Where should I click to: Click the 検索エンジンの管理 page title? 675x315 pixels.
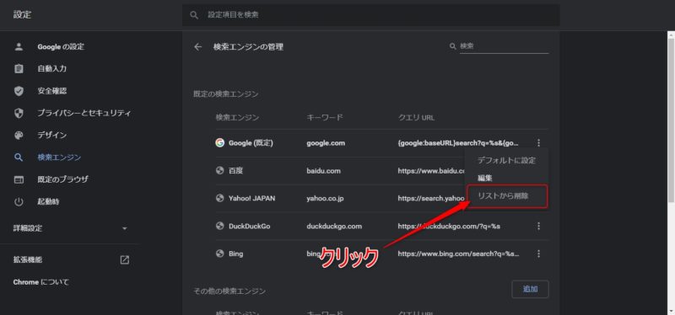click(248, 47)
